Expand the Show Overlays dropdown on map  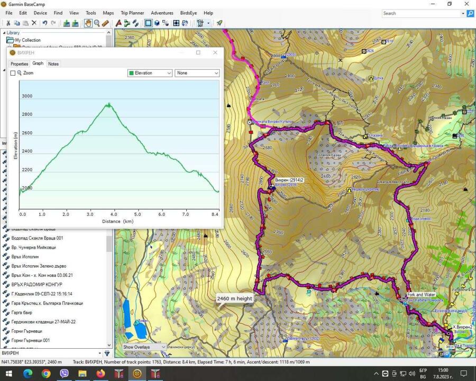[144, 347]
